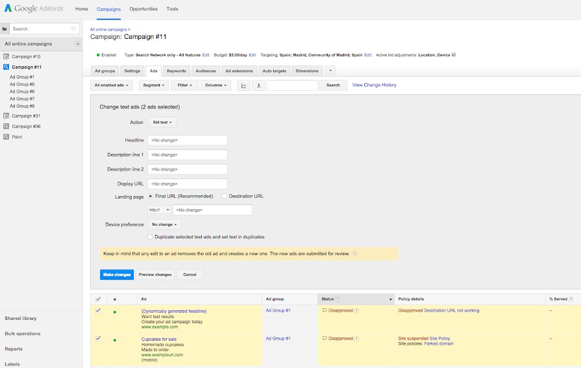
Task: Click help icon beside Cupcakes Disapproved status
Action: click(356, 339)
